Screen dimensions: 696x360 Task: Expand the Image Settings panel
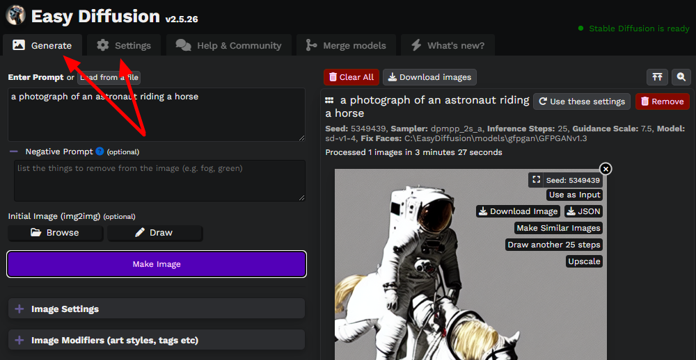[x=157, y=309]
